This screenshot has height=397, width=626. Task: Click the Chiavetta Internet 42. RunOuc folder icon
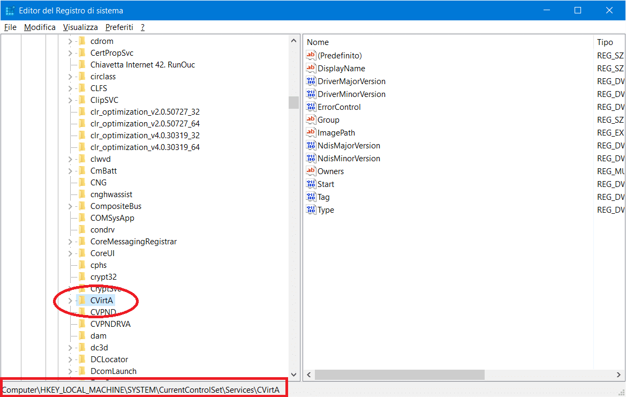coord(82,65)
